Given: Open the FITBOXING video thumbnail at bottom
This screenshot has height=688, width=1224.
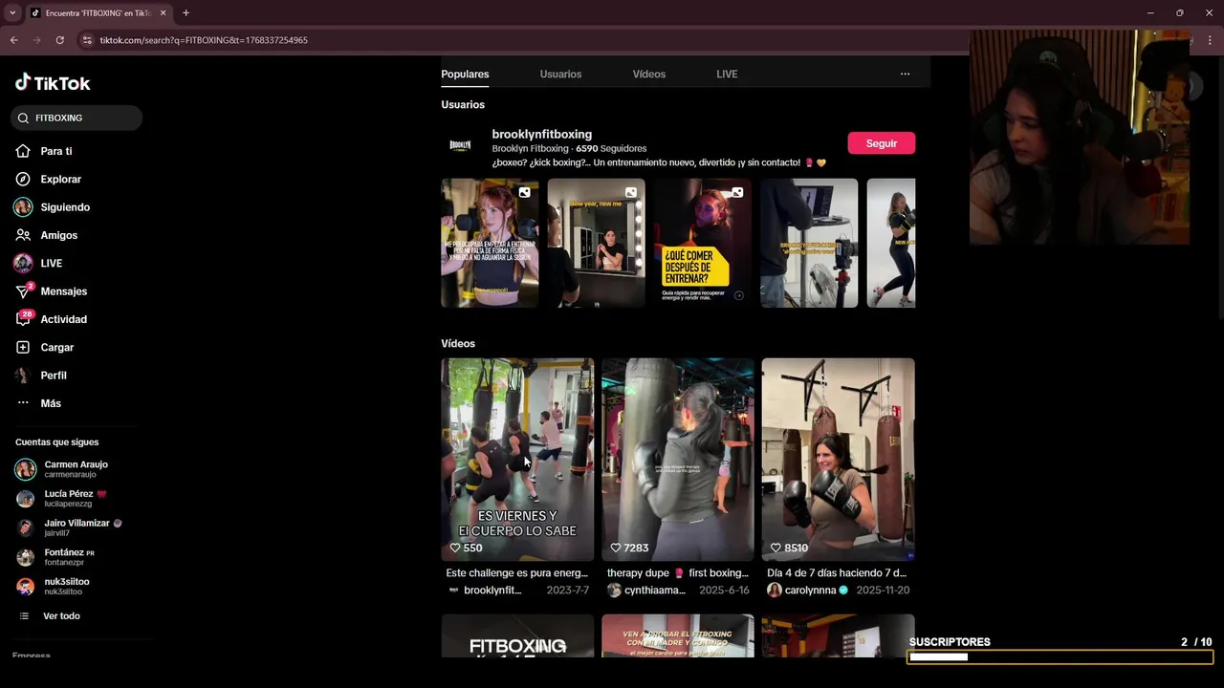Looking at the screenshot, I should pyautogui.click(x=517, y=635).
